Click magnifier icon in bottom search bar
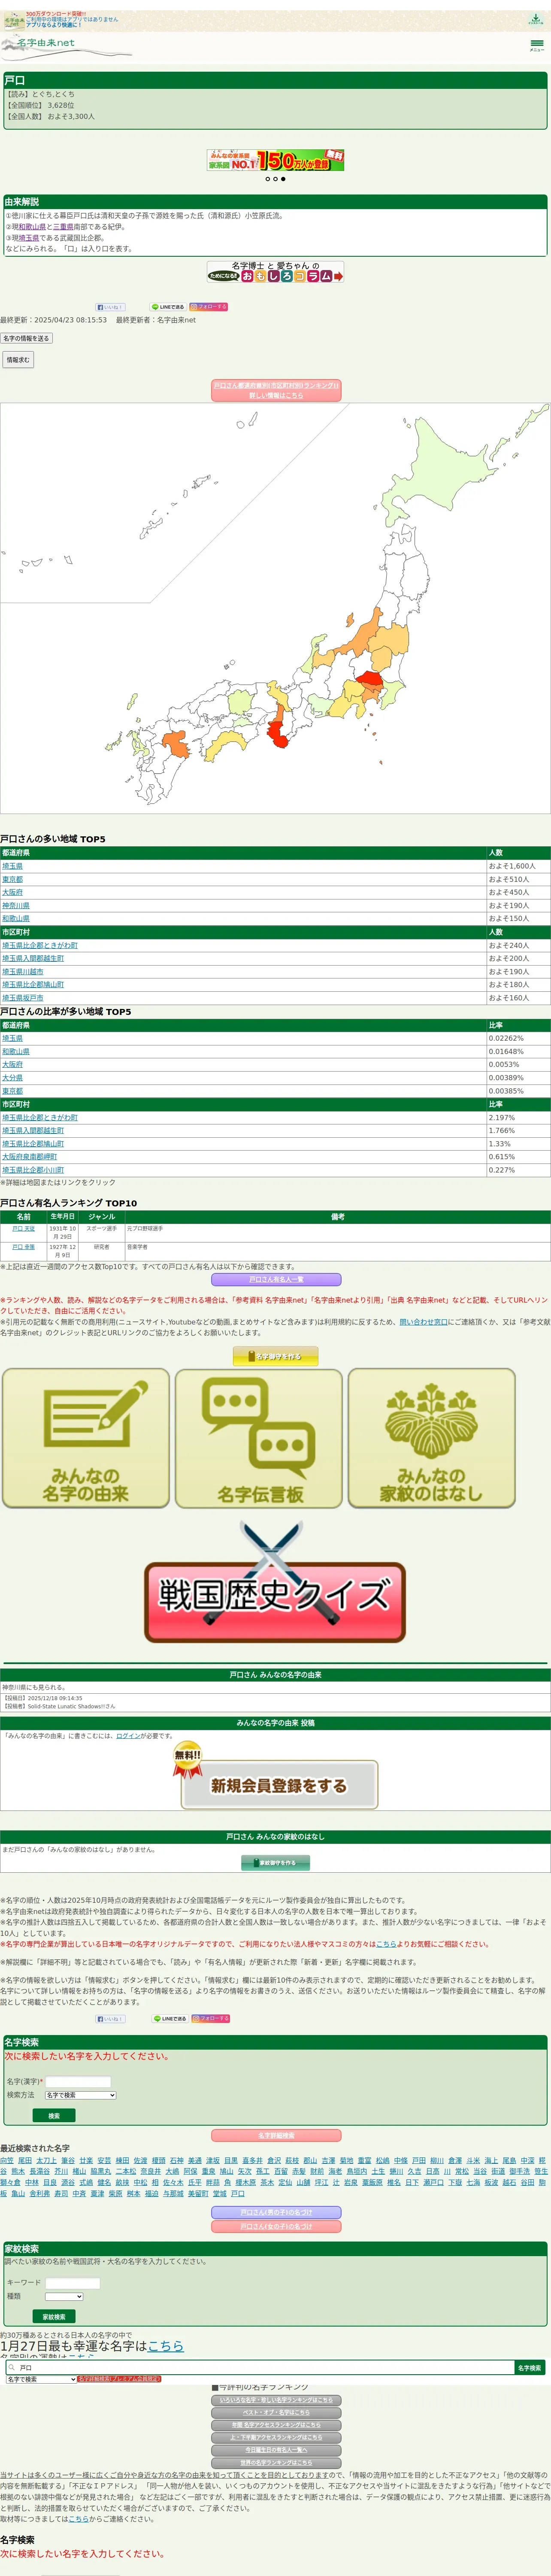Viewport: 551px width, 2576px height. point(12,2368)
